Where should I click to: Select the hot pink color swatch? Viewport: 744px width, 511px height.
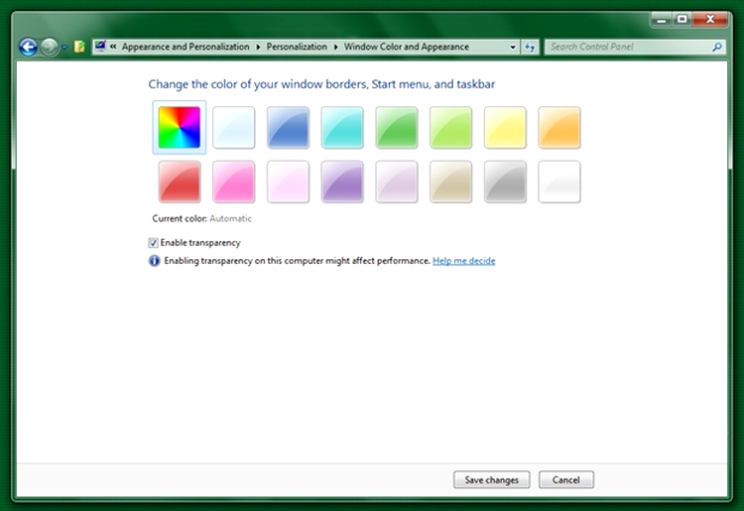pyautogui.click(x=233, y=182)
